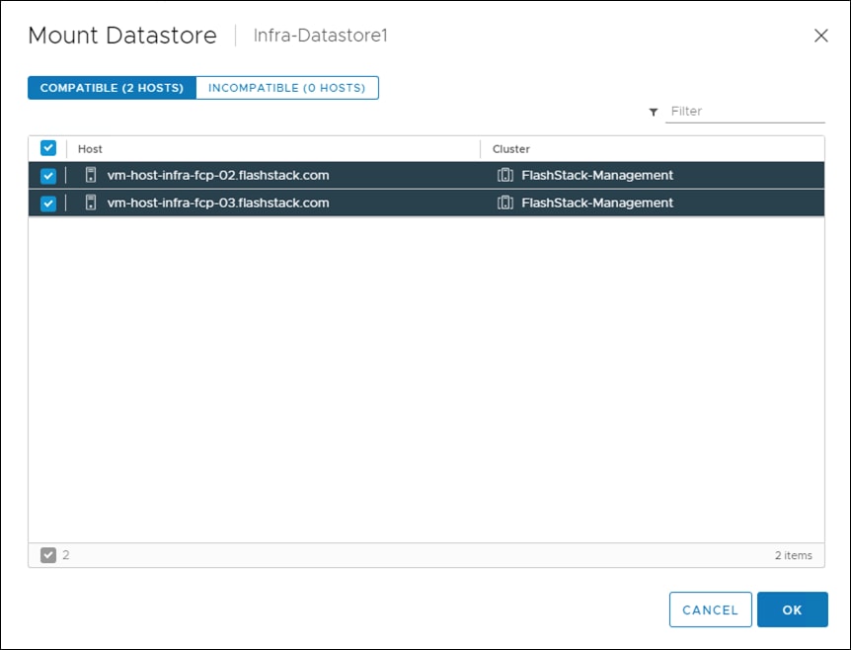This screenshot has height=650, width=851.
Task: Click the host icon beside vm-host-infra-fcp-02
Action: [90, 174]
